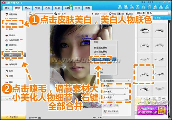Click the 旋转 rotate toolbar icon
The width and height of the screenshot is (172, 120).
point(137,7)
